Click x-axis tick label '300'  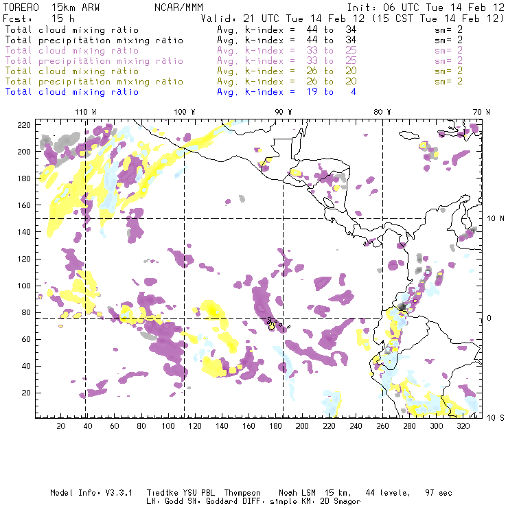(436, 426)
